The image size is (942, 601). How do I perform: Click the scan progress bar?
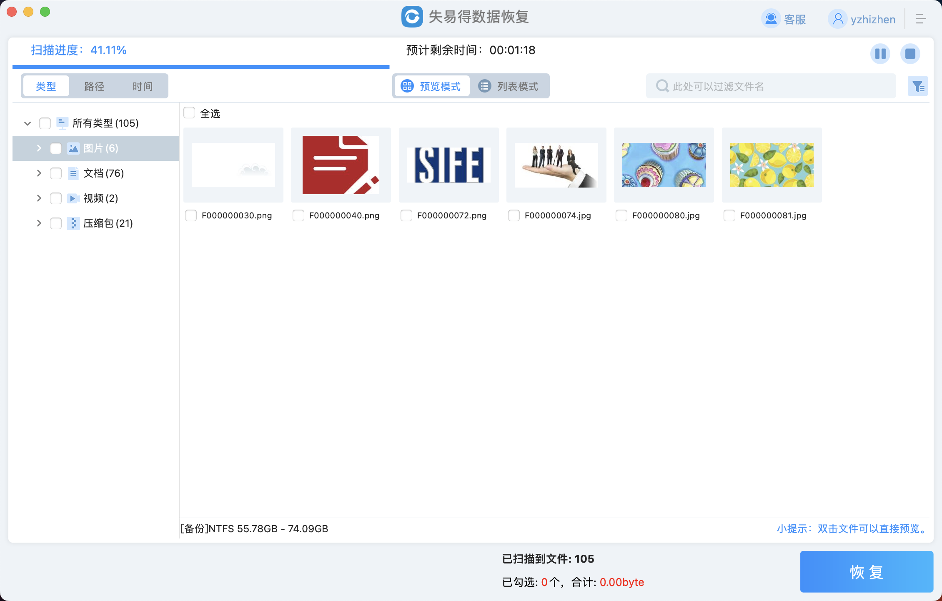[201, 67]
